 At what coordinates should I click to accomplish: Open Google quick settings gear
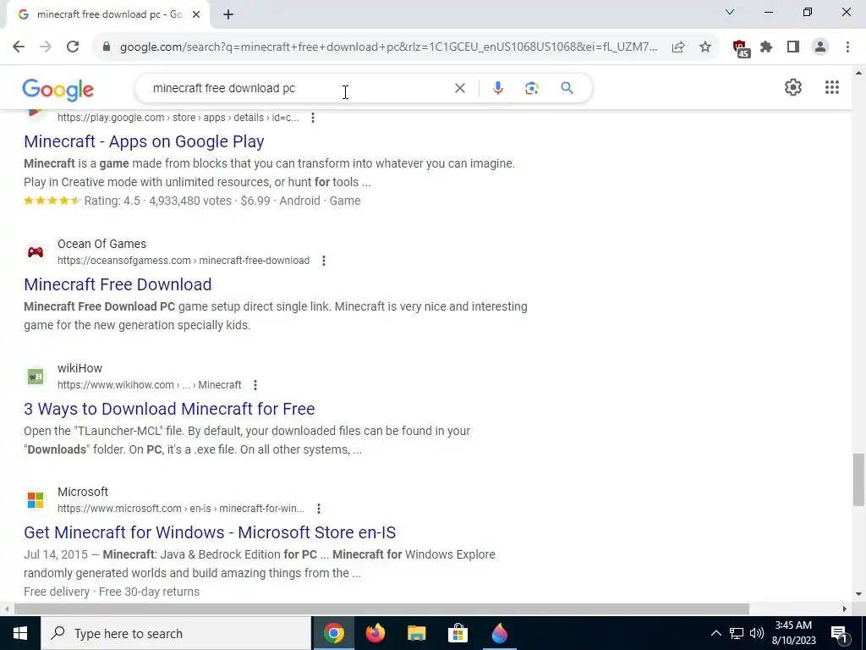[793, 87]
